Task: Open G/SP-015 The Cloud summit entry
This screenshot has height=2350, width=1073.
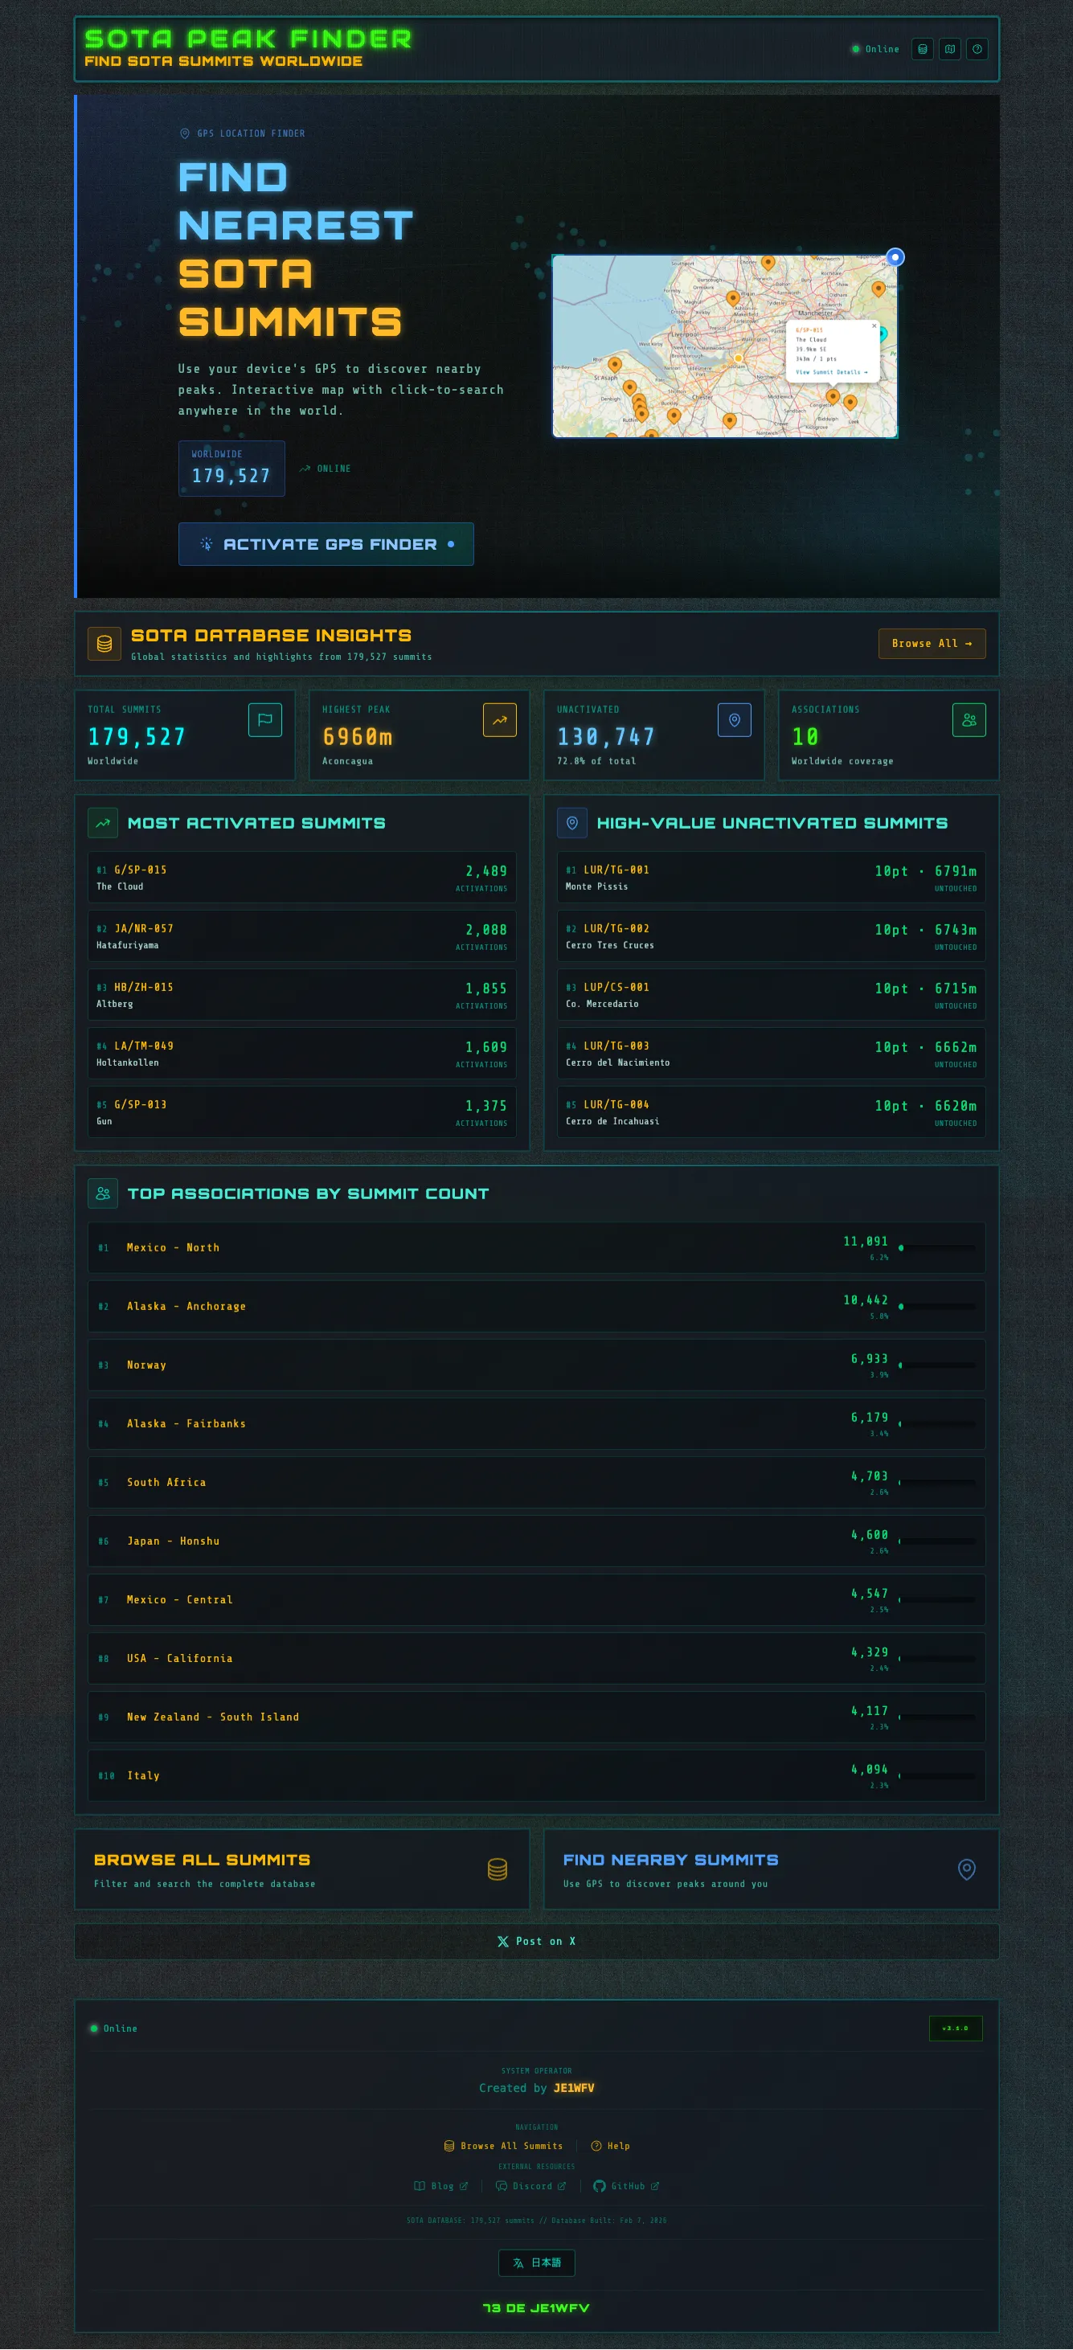Action: 301,878
